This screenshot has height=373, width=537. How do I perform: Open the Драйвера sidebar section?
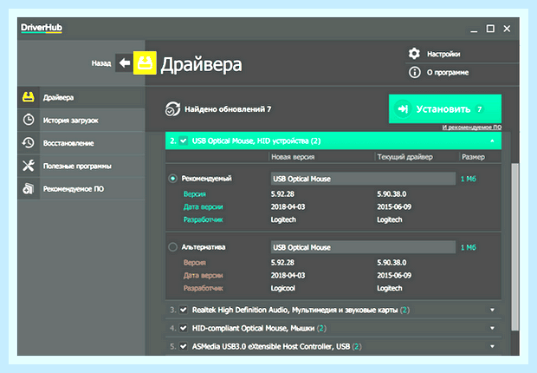click(x=81, y=97)
